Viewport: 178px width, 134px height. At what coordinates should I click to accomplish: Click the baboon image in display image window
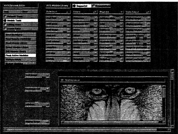[x=111, y=103]
